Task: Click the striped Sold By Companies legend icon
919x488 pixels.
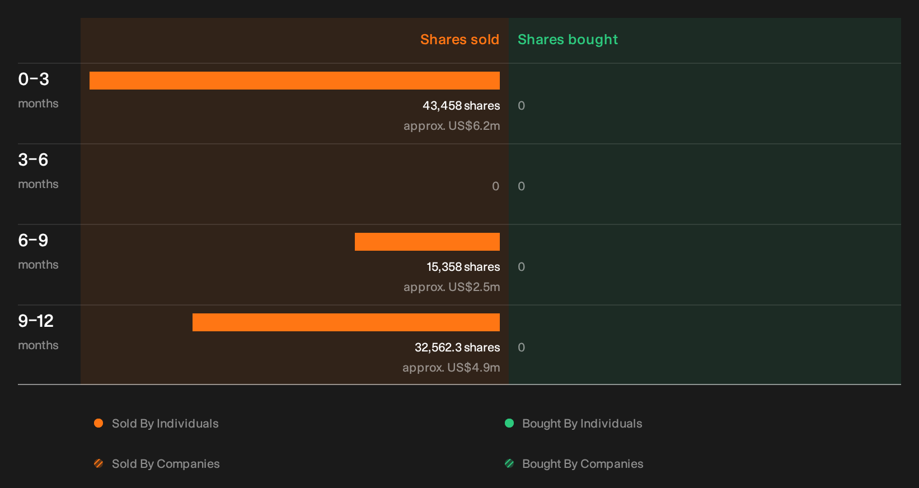Action: click(99, 463)
